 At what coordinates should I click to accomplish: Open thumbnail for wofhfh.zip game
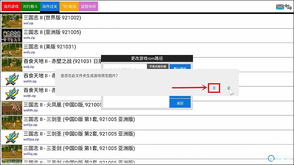(12, 108)
